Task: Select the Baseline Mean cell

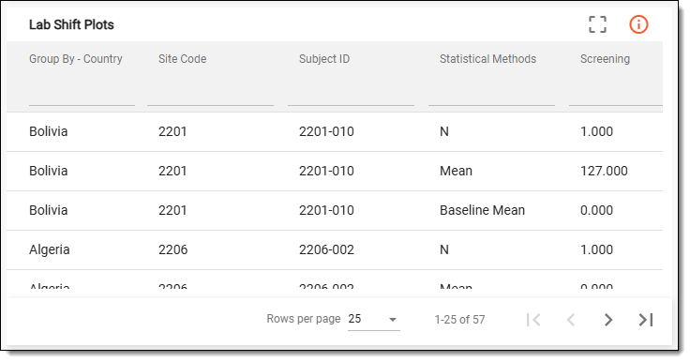Action: click(482, 210)
